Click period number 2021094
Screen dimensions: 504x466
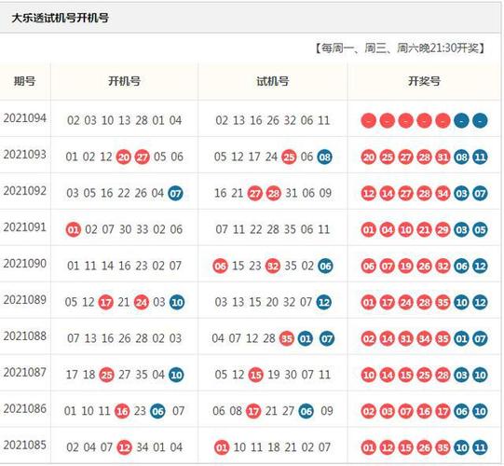pos(25,118)
